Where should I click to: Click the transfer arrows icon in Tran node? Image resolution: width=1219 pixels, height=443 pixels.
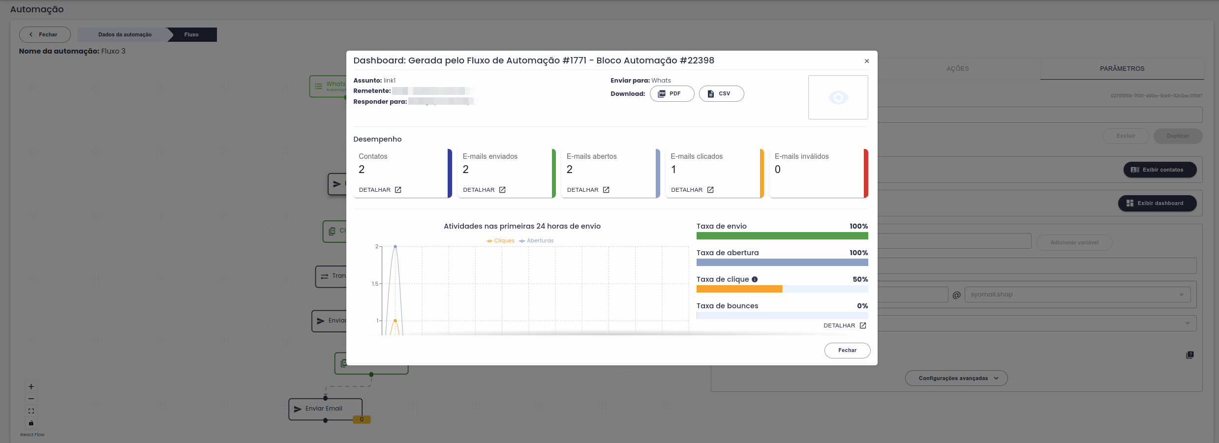point(325,276)
